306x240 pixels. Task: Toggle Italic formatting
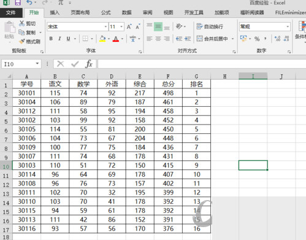tap(59, 39)
